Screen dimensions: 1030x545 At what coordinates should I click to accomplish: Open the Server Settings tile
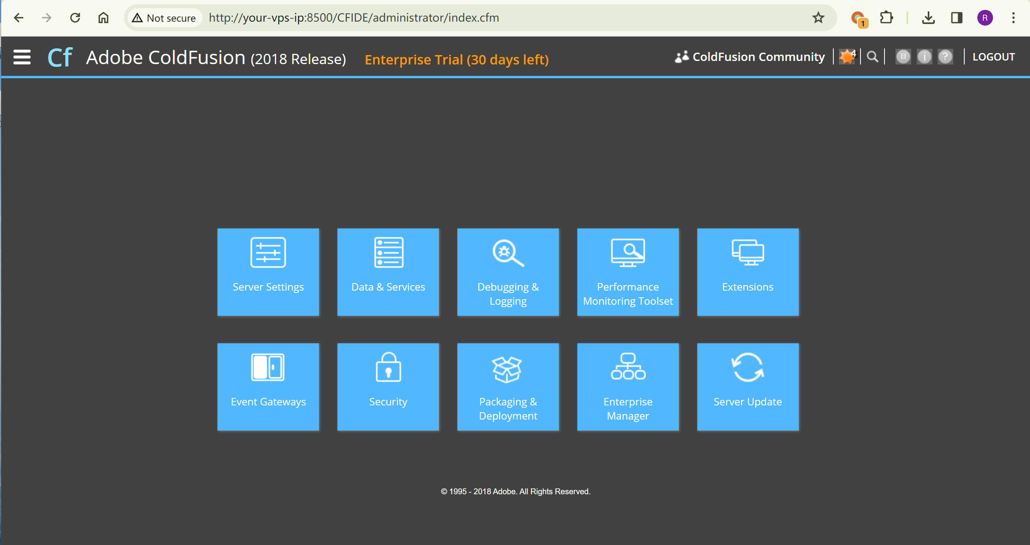[x=268, y=272]
